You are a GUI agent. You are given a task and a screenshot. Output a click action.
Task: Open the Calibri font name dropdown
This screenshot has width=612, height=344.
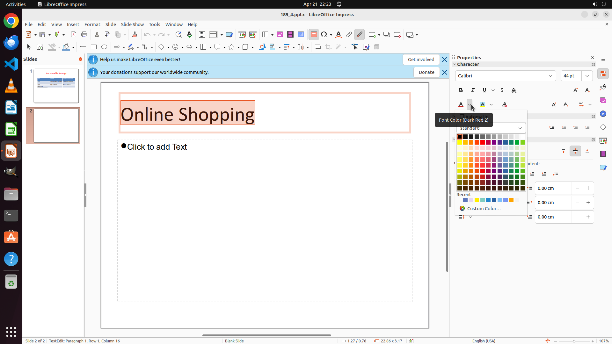tap(550, 76)
